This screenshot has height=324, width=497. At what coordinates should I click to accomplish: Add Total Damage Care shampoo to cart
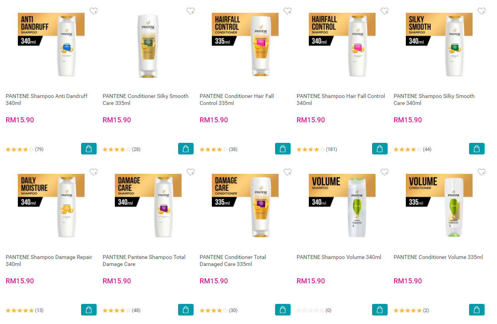(186, 310)
